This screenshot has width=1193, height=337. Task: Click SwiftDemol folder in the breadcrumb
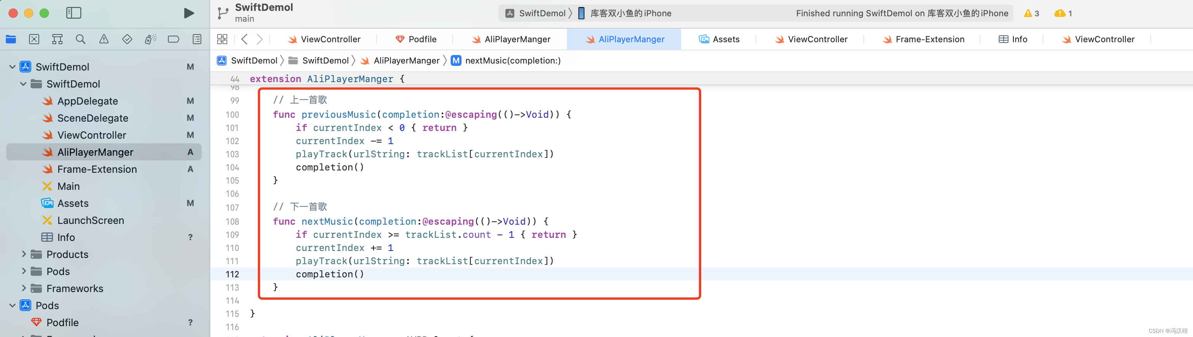pos(319,60)
